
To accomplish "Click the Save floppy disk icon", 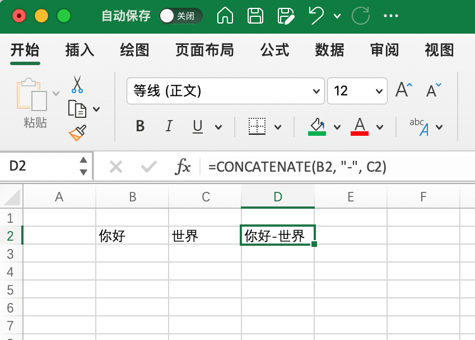I will click(255, 16).
